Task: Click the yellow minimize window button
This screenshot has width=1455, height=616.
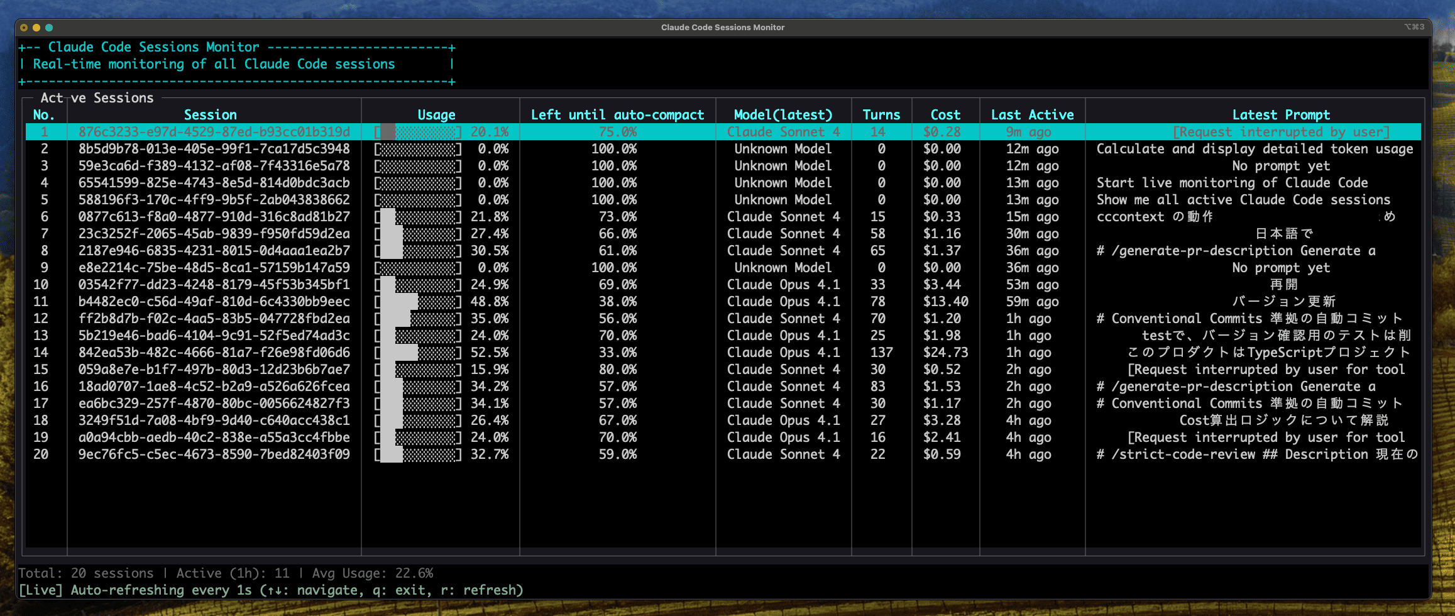Action: (36, 28)
